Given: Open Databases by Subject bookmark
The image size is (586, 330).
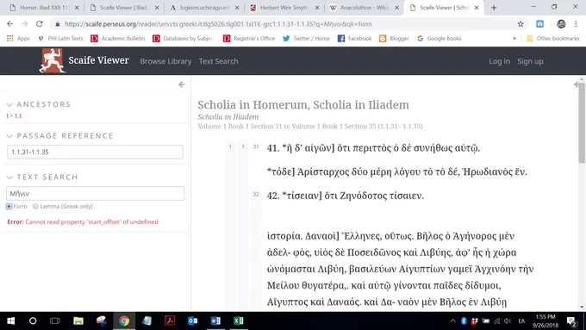Looking at the screenshot, I should [x=184, y=38].
